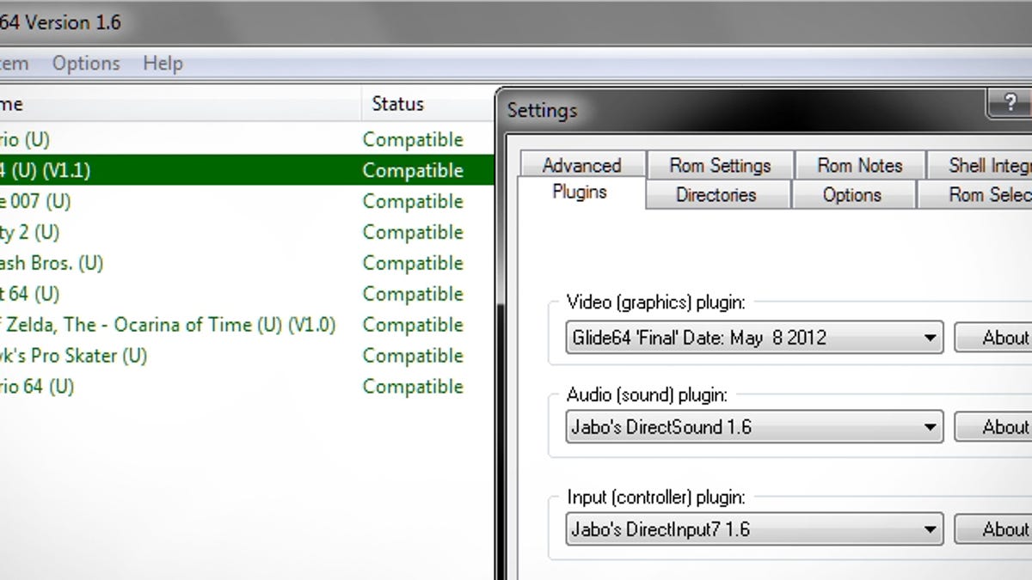Screen dimensions: 1032x580
Task: Select the Ocarina of Time (U) (V1.0) row
Action: click(248, 325)
